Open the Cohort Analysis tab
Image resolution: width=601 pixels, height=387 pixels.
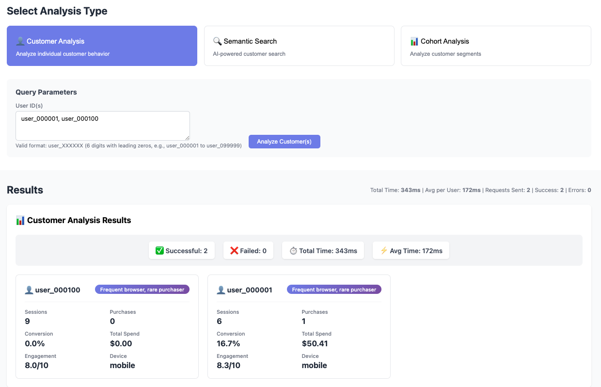pos(496,46)
